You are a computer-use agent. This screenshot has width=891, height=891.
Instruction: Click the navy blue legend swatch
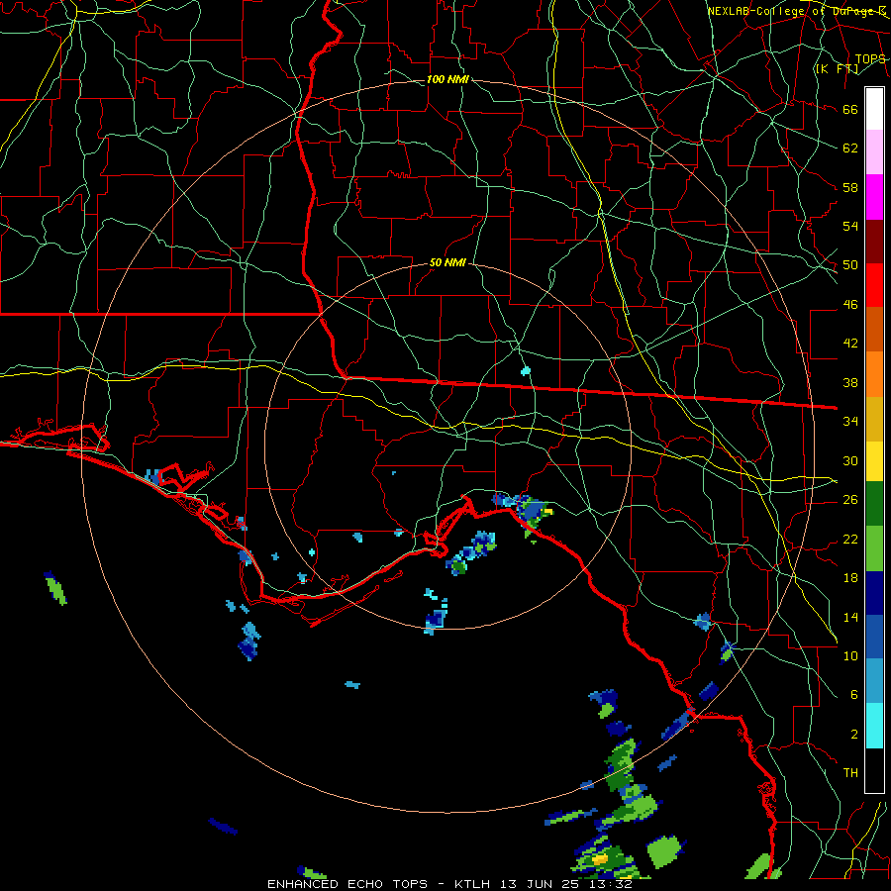coord(874,593)
